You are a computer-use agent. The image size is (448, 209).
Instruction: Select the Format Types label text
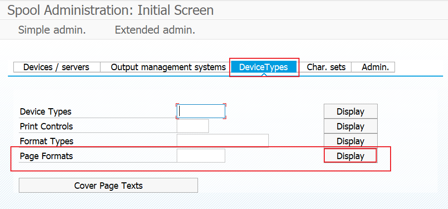[x=47, y=141]
